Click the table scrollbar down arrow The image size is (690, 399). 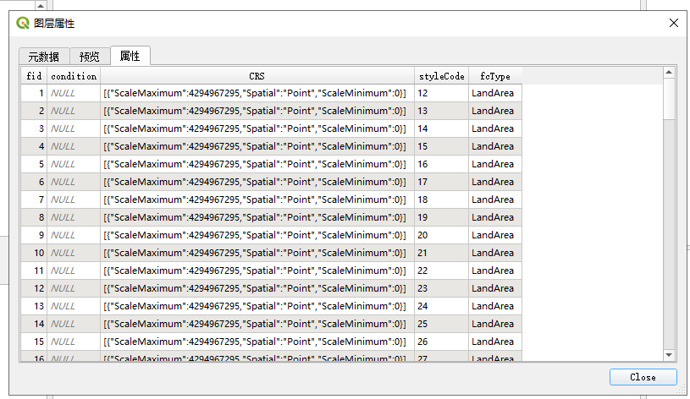669,355
